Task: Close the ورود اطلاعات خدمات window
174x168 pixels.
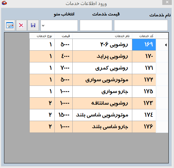Action: 167,2
